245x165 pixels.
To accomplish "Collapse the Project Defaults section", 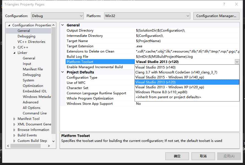I will click(x=63, y=72).
